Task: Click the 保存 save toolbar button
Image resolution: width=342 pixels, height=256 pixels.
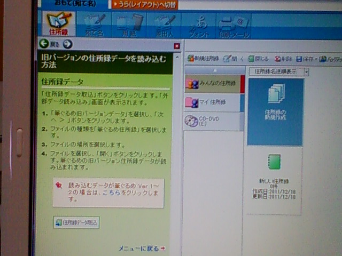Action: pyautogui.click(x=305, y=59)
